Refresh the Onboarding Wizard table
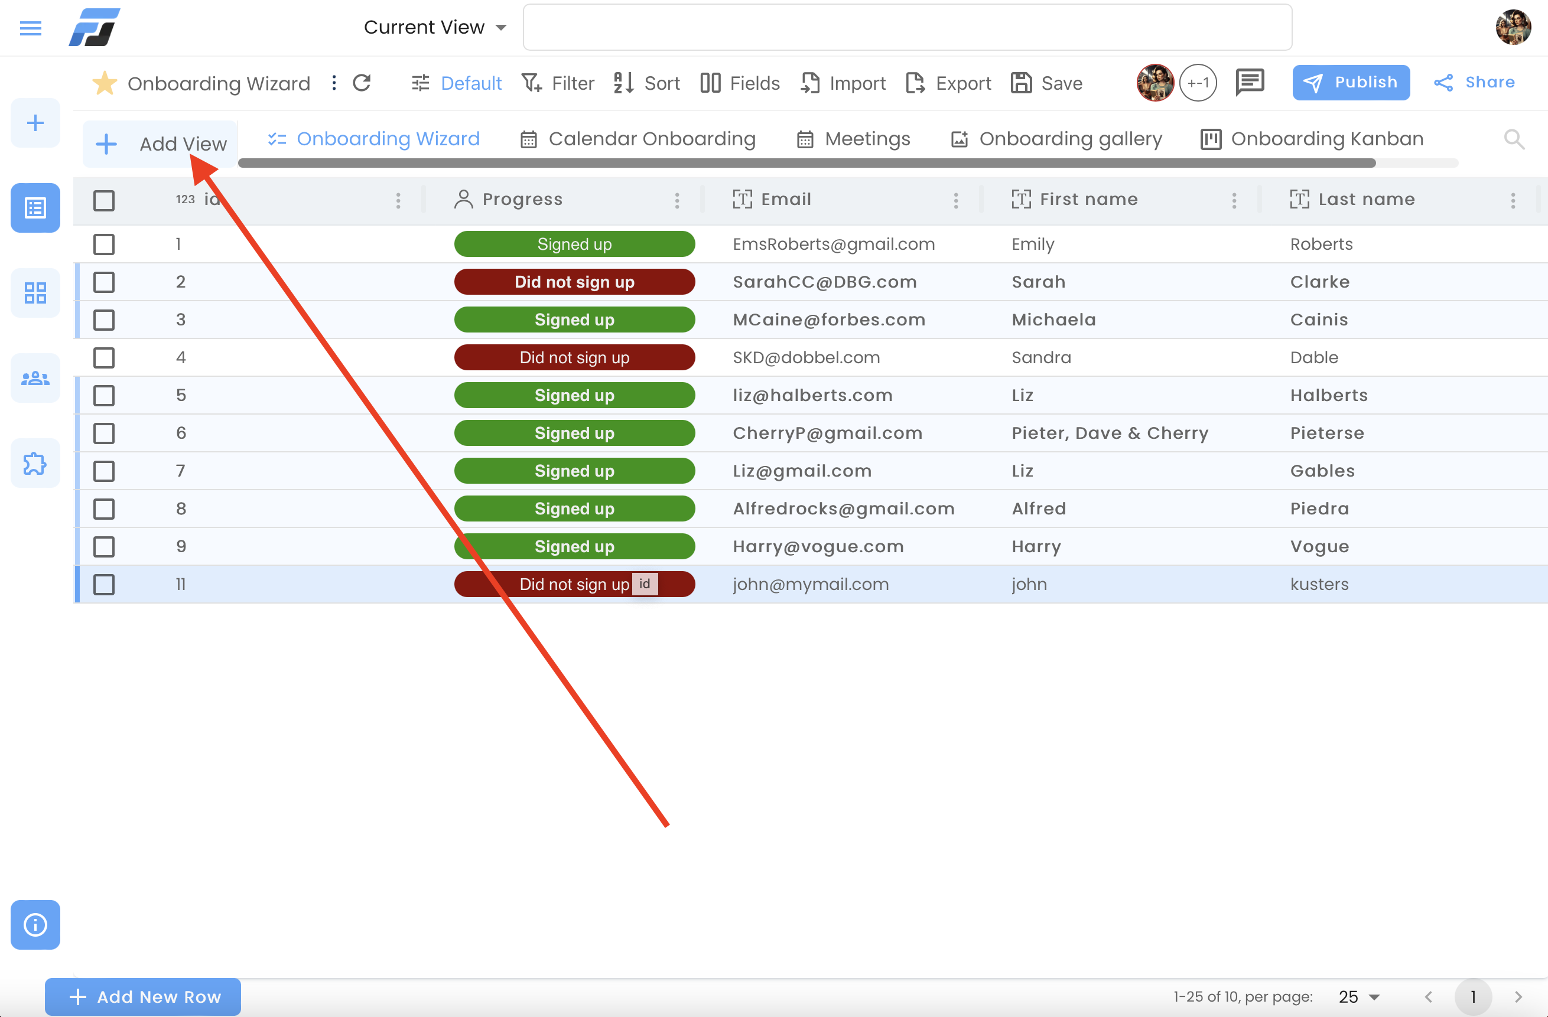1548x1017 pixels. point(362,83)
